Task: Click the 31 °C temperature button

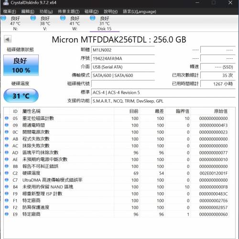Action: point(21,96)
